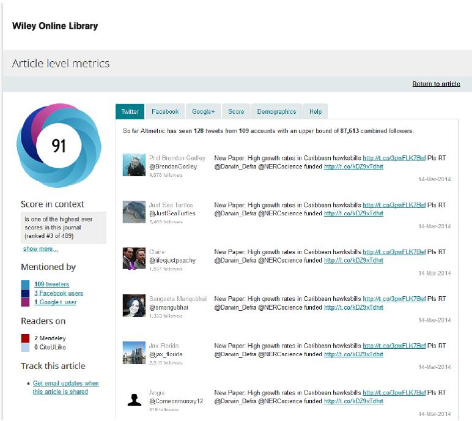Click Prof Brendan Godley's profile avatar
The width and height of the screenshot is (472, 421).
(x=134, y=165)
